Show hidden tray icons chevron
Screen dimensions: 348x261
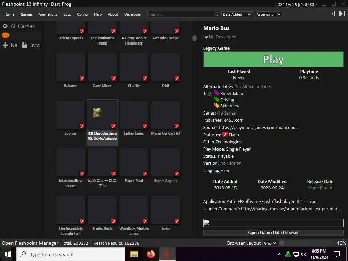(x=280, y=254)
